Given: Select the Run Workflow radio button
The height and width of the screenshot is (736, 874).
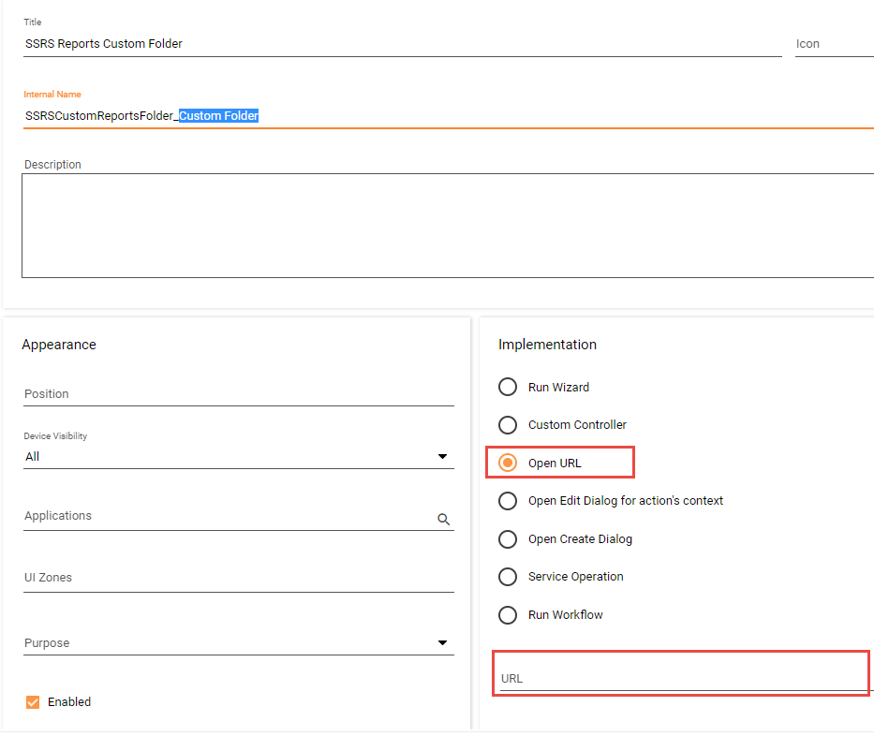Looking at the screenshot, I should pos(508,615).
